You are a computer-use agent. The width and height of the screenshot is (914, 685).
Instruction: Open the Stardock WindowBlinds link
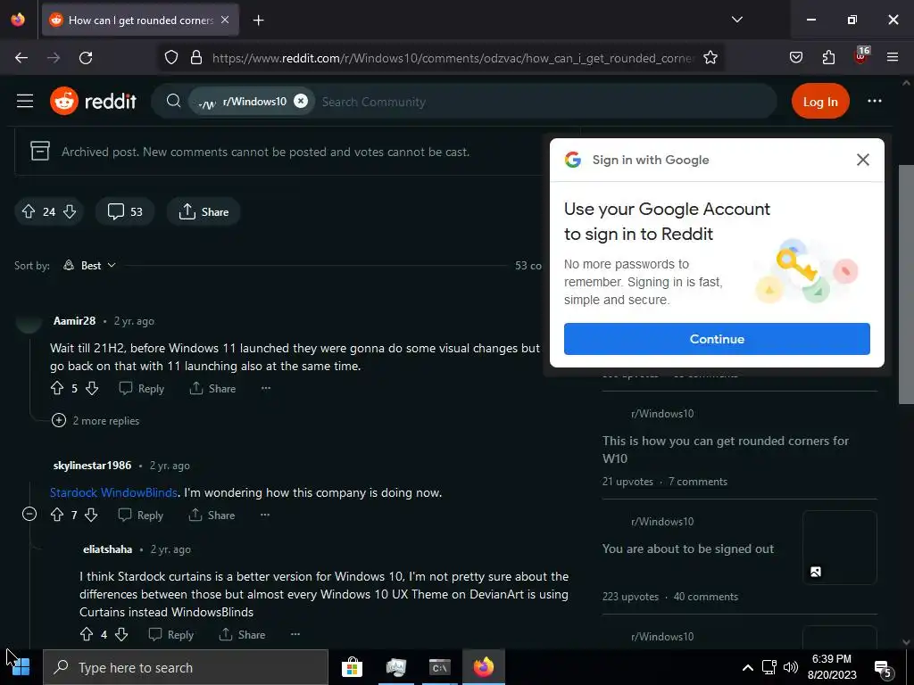tap(113, 492)
